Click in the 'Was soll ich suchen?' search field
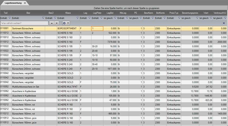Viewport: 228px width, 126px height. 24,23
